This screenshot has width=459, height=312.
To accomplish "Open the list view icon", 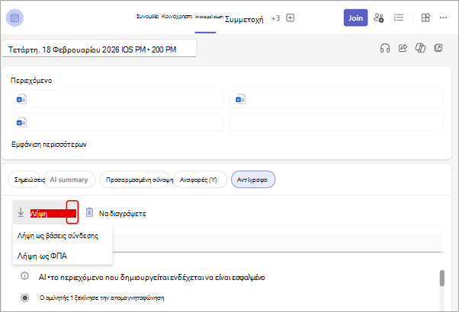I will point(399,18).
